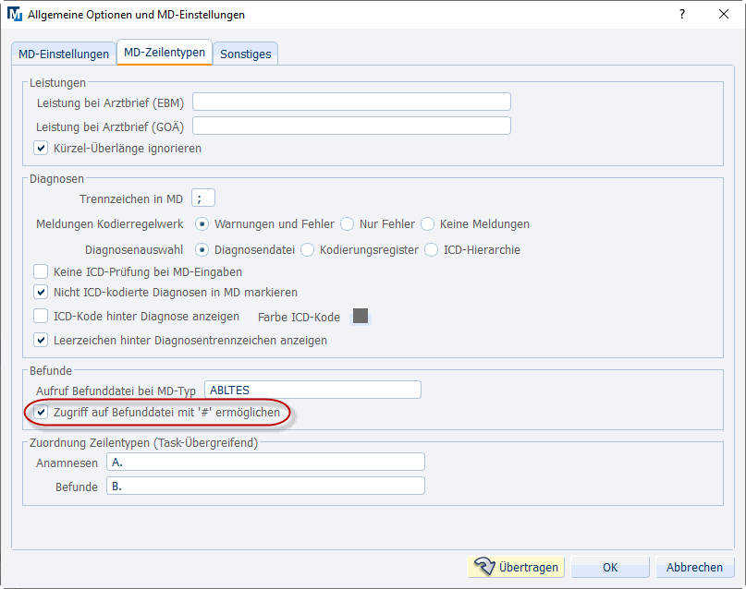Close the dialog with the X icon
This screenshot has height=589, width=746.
tap(724, 14)
